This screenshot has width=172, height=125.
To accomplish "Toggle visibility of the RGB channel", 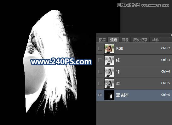I will coord(100,49).
